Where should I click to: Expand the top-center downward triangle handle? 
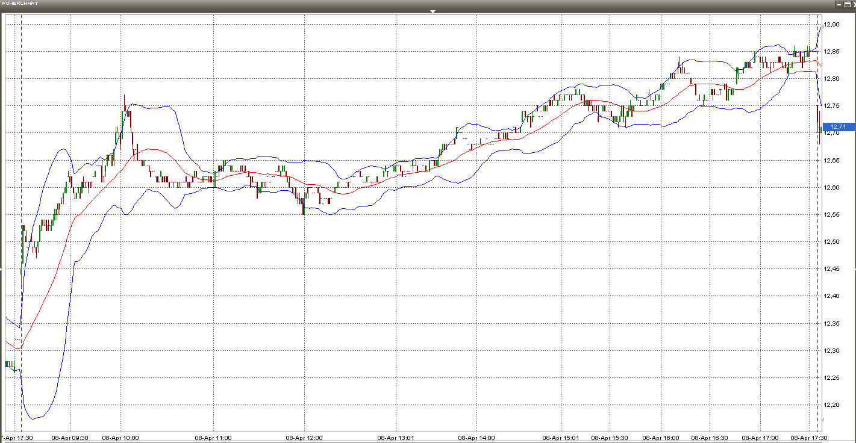(433, 11)
